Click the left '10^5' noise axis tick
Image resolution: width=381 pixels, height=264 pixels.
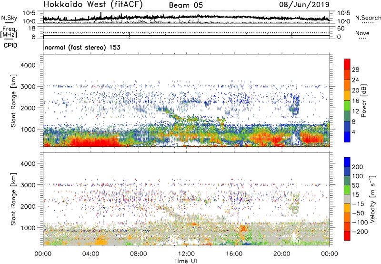pyautogui.click(x=29, y=13)
